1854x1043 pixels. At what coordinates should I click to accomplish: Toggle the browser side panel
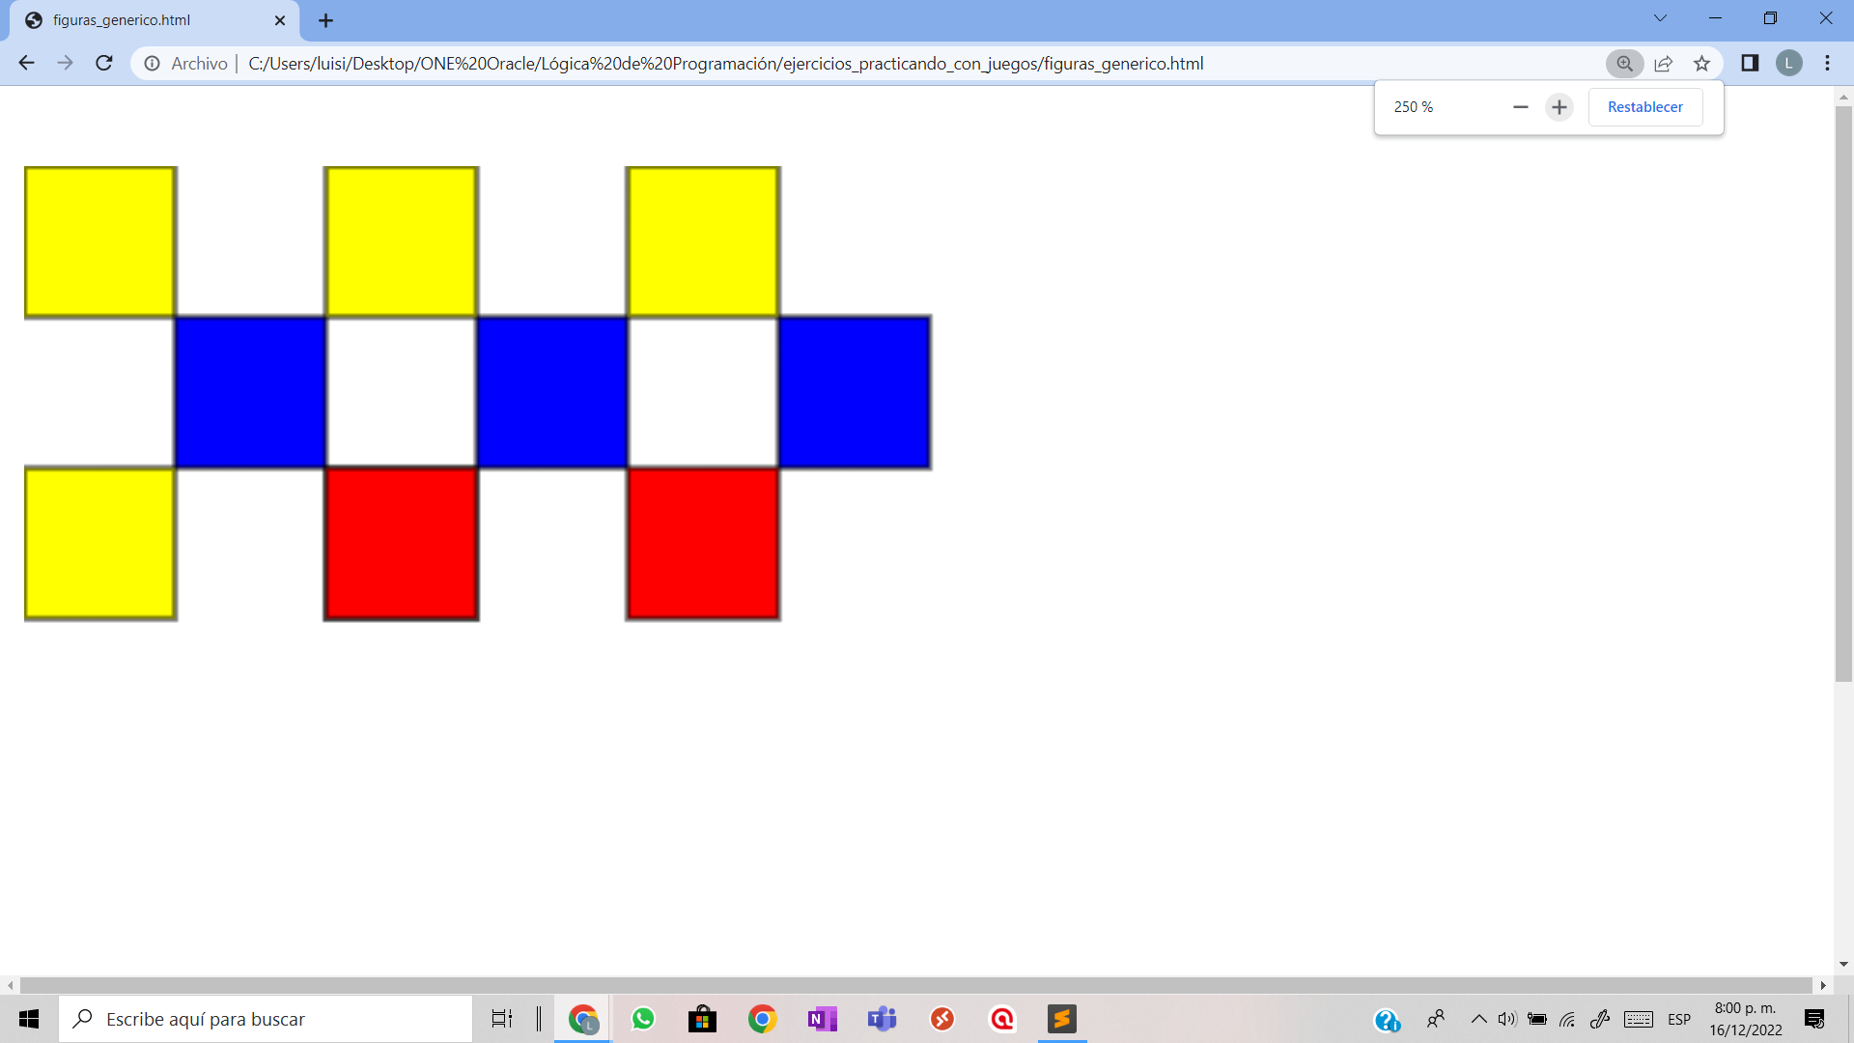(x=1750, y=63)
